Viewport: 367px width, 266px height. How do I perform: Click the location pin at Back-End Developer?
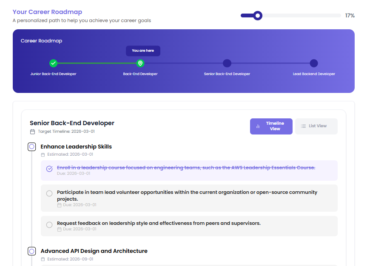(140, 63)
